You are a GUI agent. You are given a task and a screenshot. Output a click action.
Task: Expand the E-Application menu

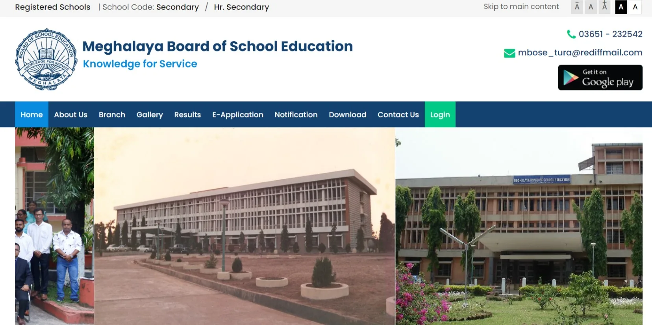pos(238,114)
